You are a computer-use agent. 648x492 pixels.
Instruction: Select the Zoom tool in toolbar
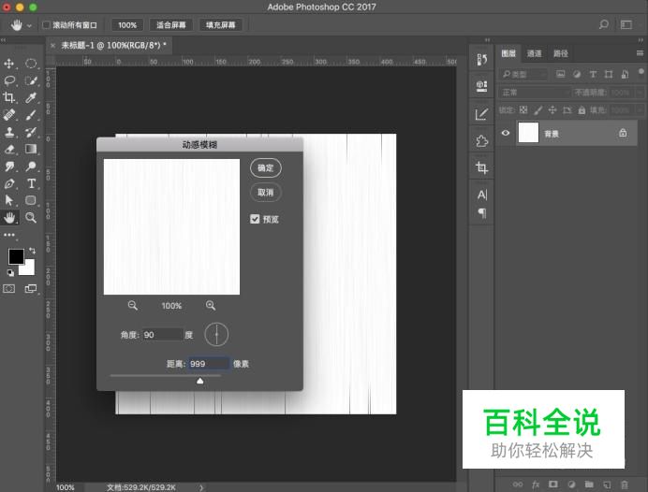(31, 218)
